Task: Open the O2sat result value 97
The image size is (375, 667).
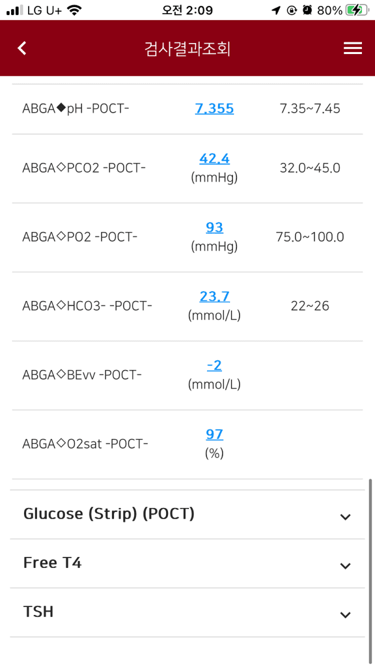Action: click(214, 434)
